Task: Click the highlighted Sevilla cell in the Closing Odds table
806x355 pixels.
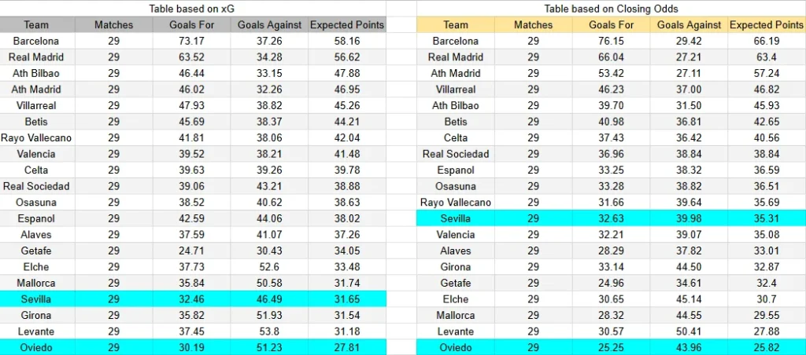Action: click(x=455, y=218)
